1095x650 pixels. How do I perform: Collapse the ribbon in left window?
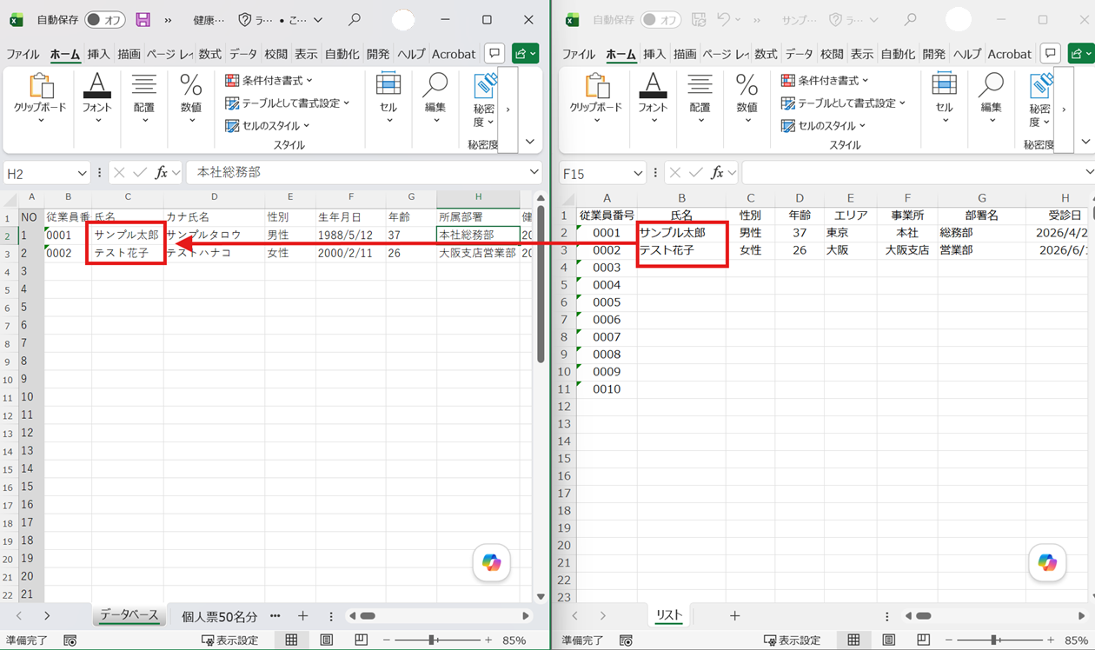530,142
